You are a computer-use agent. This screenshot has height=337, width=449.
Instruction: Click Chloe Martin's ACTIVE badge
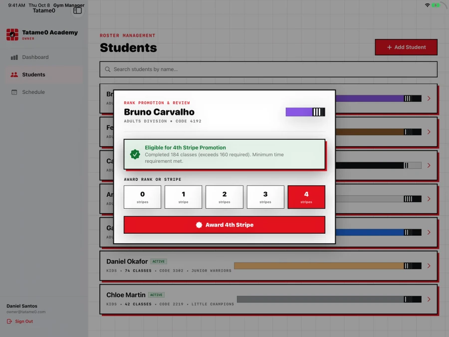(x=156, y=295)
